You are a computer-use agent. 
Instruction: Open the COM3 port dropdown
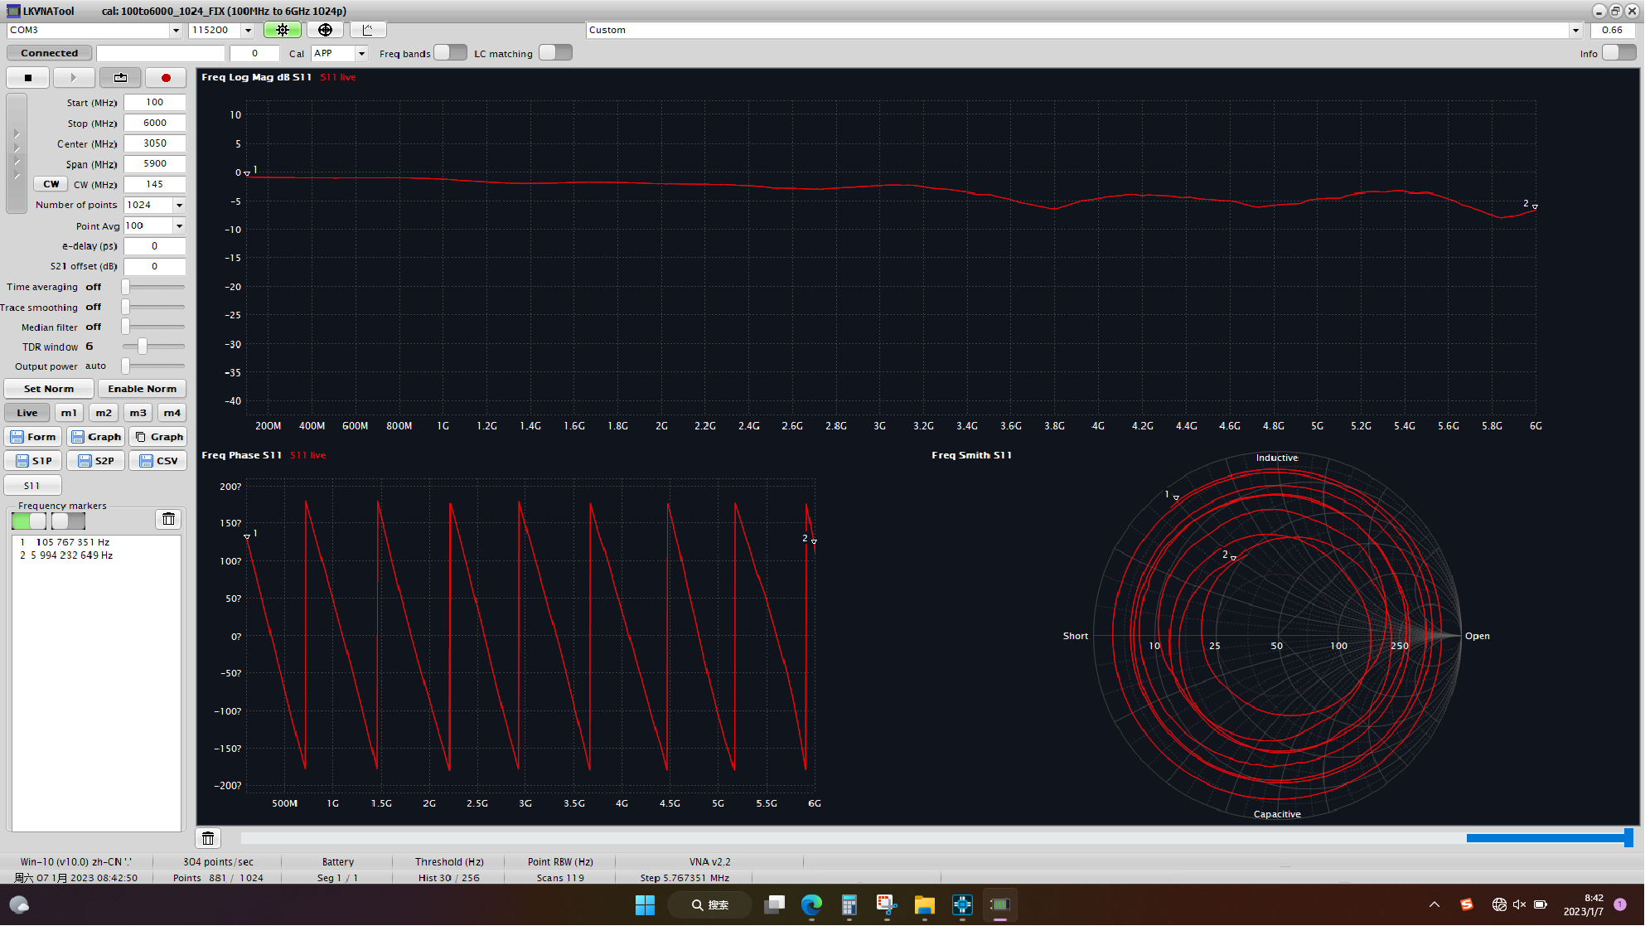[175, 30]
